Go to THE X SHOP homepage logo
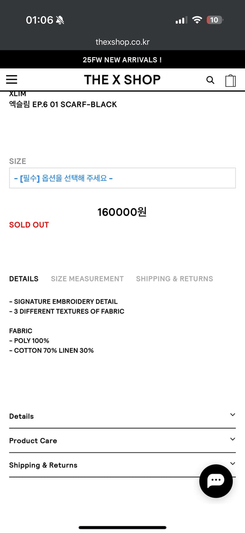Viewport: 245px width, 534px height. point(122,80)
